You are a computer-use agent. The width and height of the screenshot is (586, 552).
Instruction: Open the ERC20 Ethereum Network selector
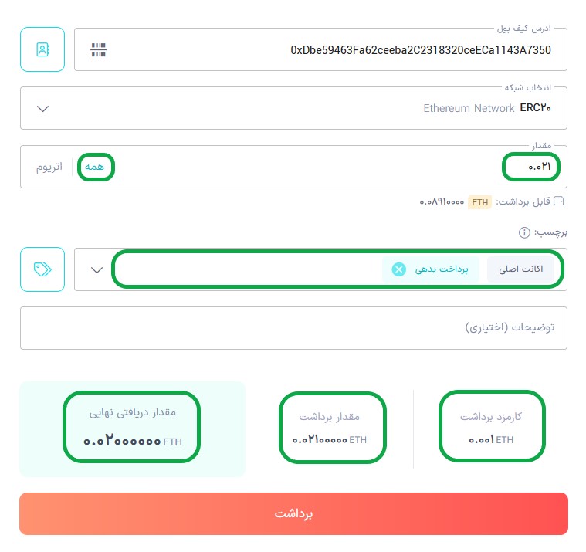pyautogui.click(x=293, y=108)
